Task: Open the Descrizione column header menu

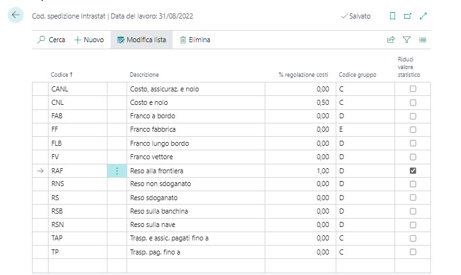Action: [x=144, y=75]
